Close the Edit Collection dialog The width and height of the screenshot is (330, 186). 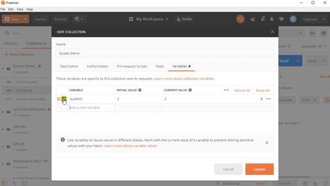(x=273, y=32)
